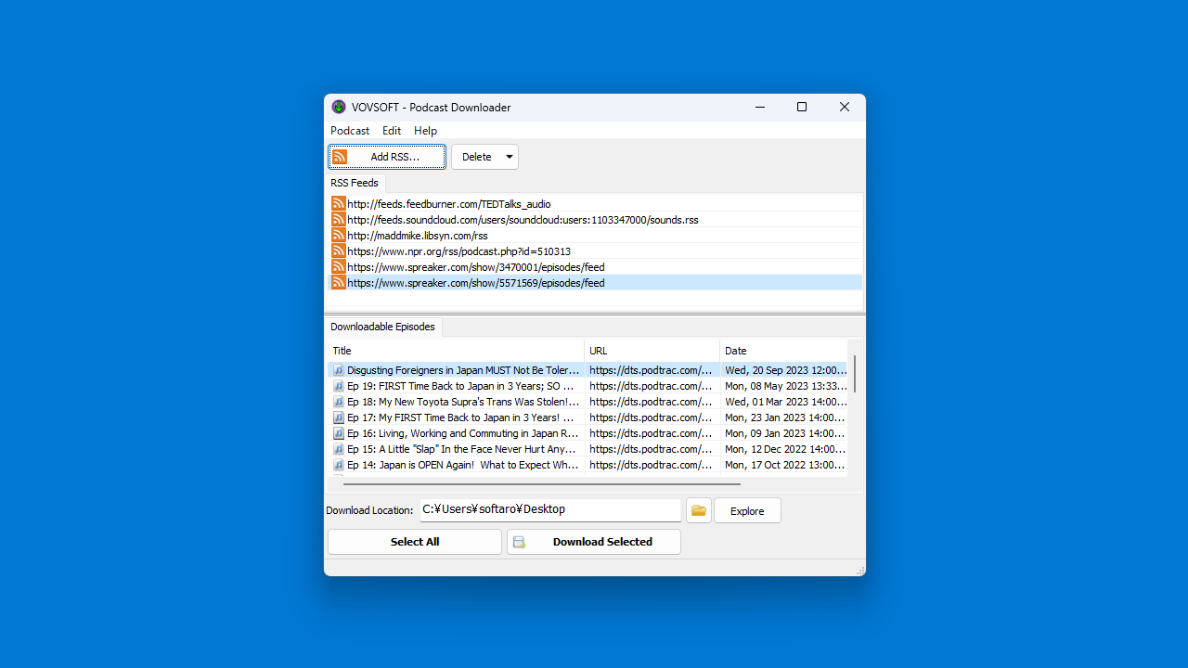
Task: Open the Delete dropdown arrow
Action: pyautogui.click(x=509, y=157)
